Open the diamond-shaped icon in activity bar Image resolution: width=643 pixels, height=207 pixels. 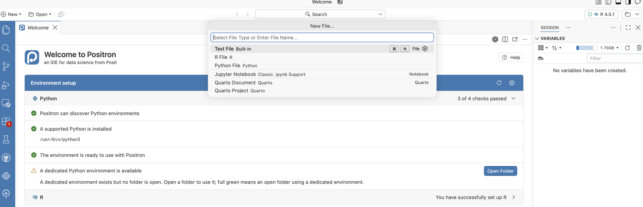point(6,176)
